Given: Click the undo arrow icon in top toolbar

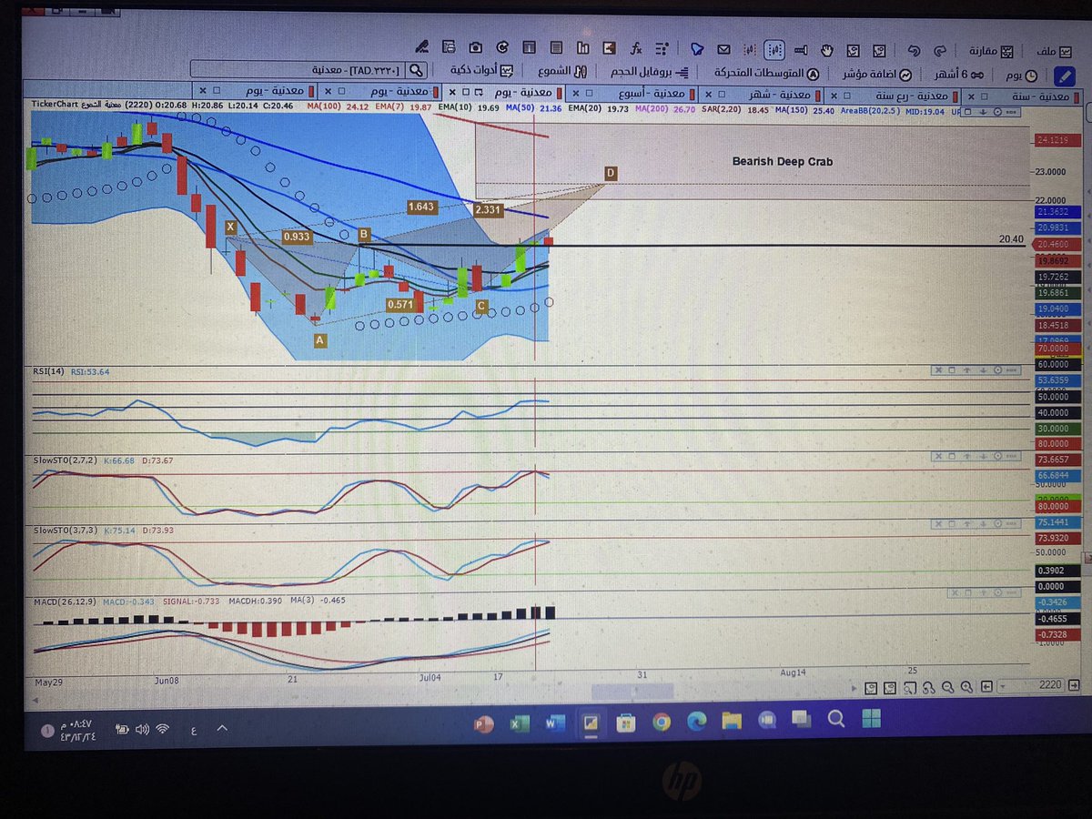Looking at the screenshot, I should click(913, 51).
